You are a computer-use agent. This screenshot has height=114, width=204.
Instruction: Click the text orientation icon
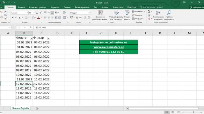pos(56,13)
